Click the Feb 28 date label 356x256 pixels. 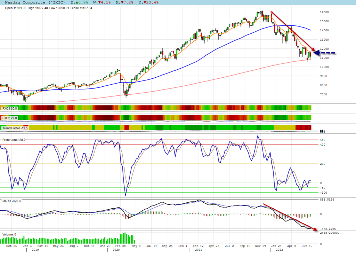pos(120,246)
